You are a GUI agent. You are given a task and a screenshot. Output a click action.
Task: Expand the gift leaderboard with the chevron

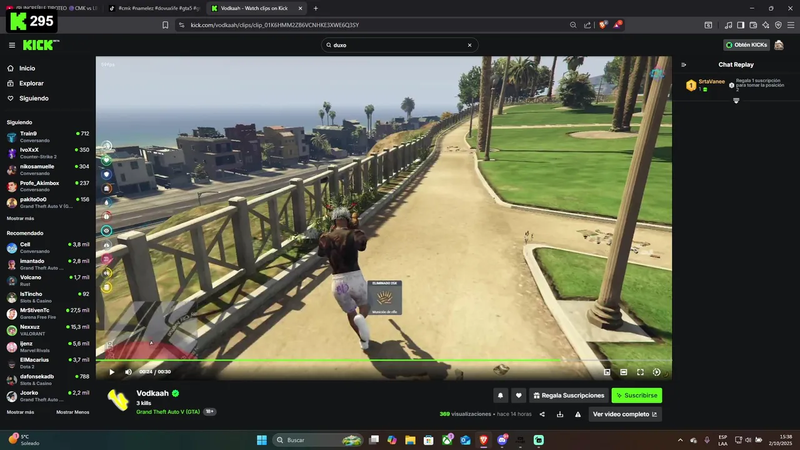point(736,101)
